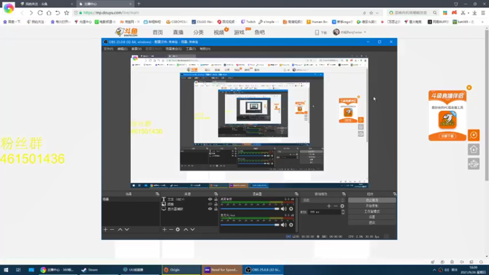Open OBS Edit menu
Viewport: 489px width, 275px height.
(x=122, y=49)
